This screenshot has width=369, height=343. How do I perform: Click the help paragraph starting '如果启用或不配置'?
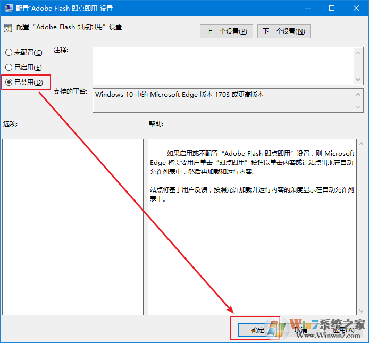coord(252,162)
